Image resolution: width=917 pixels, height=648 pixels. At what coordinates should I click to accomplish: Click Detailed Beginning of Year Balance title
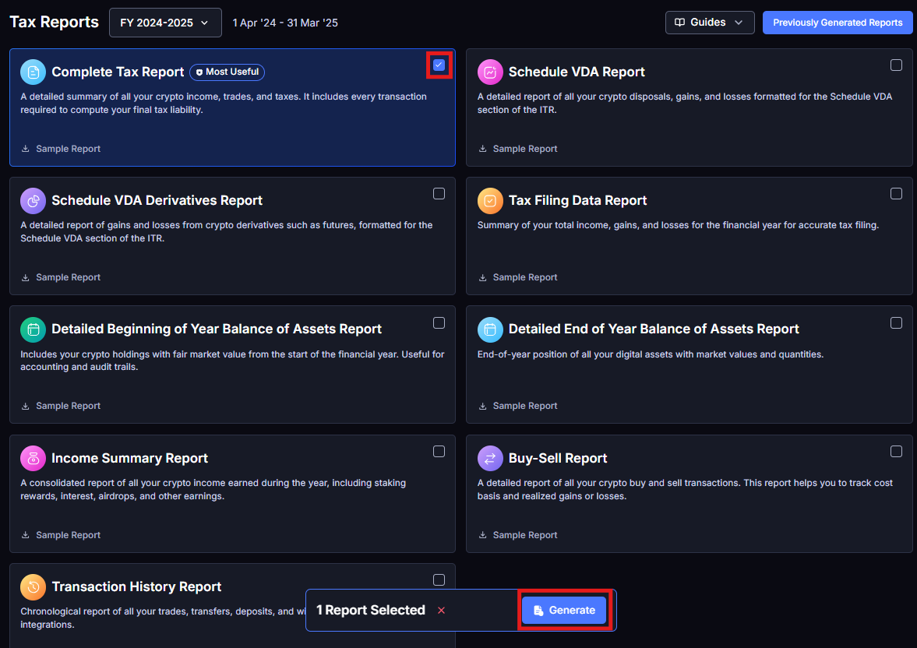217,329
